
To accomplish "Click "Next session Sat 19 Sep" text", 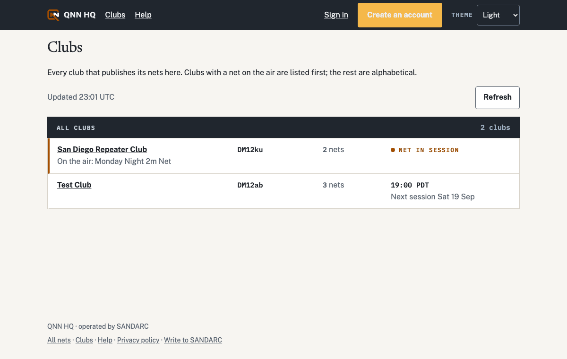I will pyautogui.click(x=432, y=197).
